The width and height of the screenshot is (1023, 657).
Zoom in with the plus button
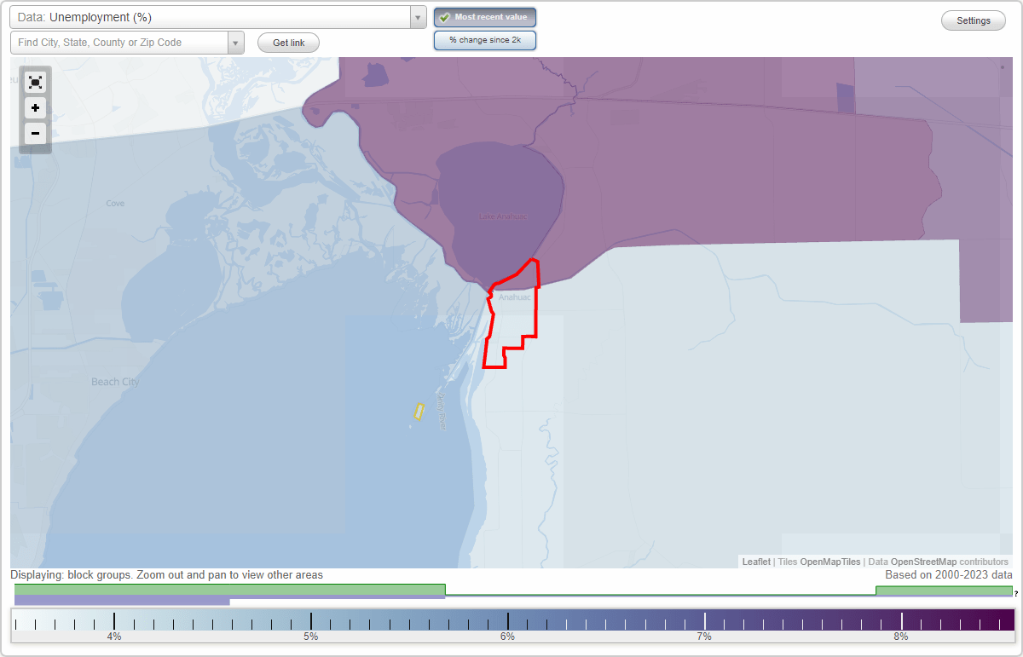tap(35, 108)
